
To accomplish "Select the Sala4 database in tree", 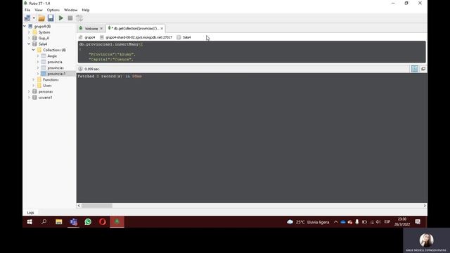I will pos(43,44).
